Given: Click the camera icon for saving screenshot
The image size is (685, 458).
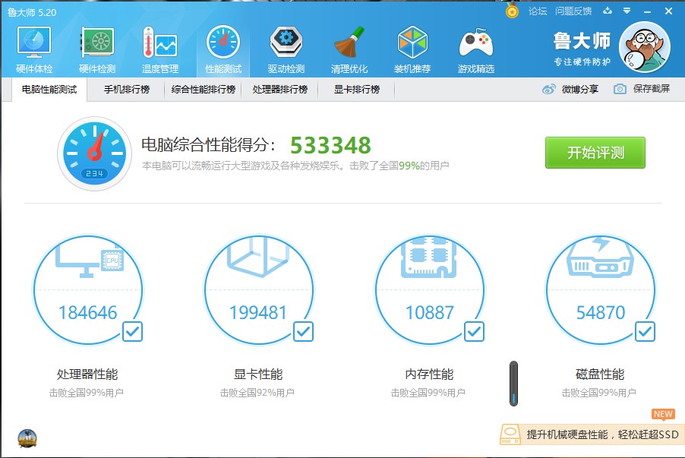Looking at the screenshot, I should [620, 89].
